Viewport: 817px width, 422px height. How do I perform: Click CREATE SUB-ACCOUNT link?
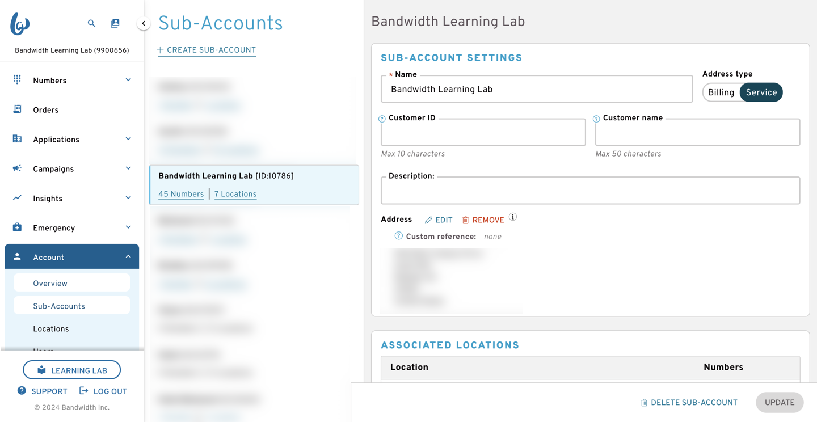pos(207,50)
